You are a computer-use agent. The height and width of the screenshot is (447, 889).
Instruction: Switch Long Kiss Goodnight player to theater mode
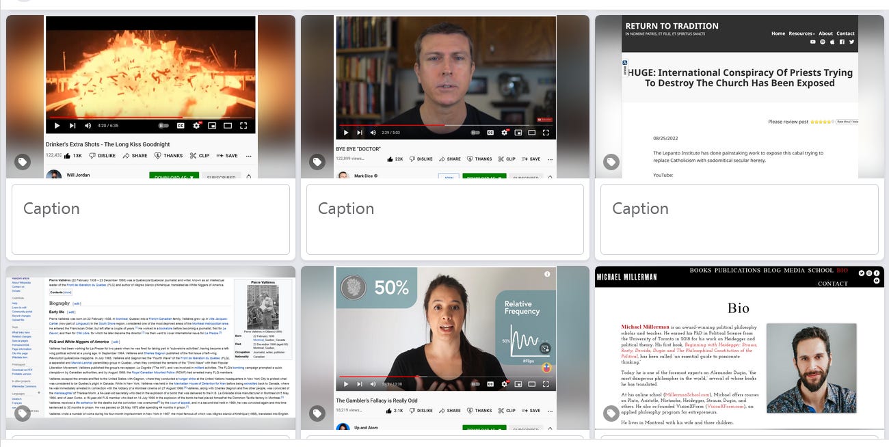[228, 126]
